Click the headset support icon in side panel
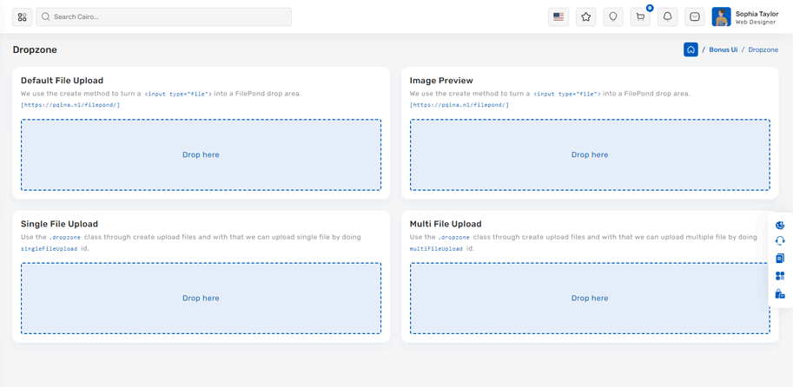Screen dimensions: 793x387 [x=780, y=241]
